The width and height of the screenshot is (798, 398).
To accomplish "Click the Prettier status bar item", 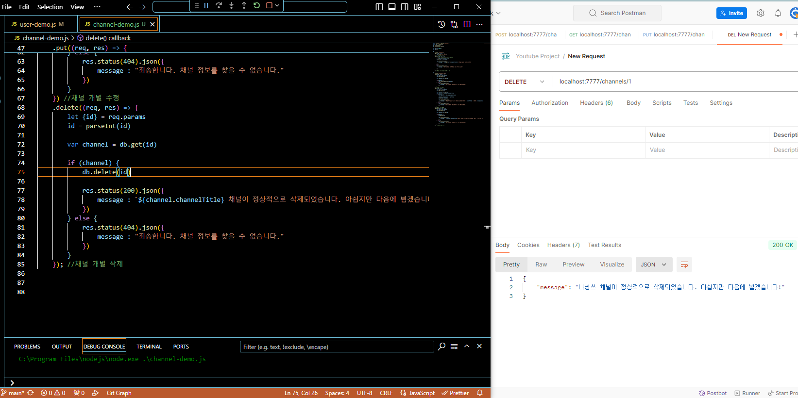I will (455, 393).
